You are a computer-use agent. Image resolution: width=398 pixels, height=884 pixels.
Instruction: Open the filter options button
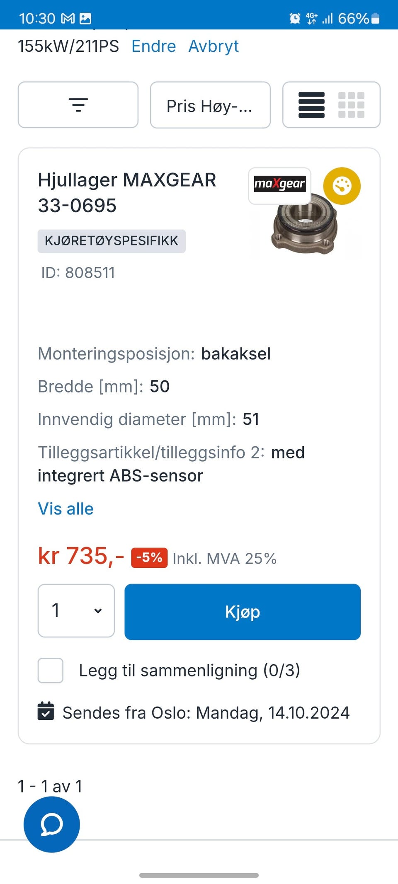[78, 105]
